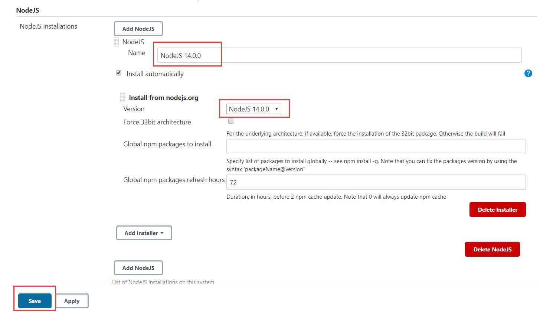This screenshot has height=312, width=540.
Task: Open the help icon beside Install automatically
Action: pos(528,74)
